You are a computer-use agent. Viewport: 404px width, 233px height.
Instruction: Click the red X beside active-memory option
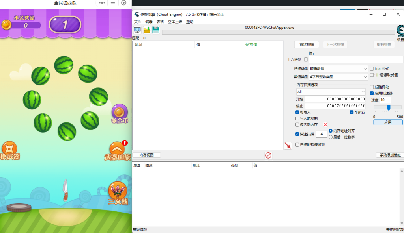(325, 124)
